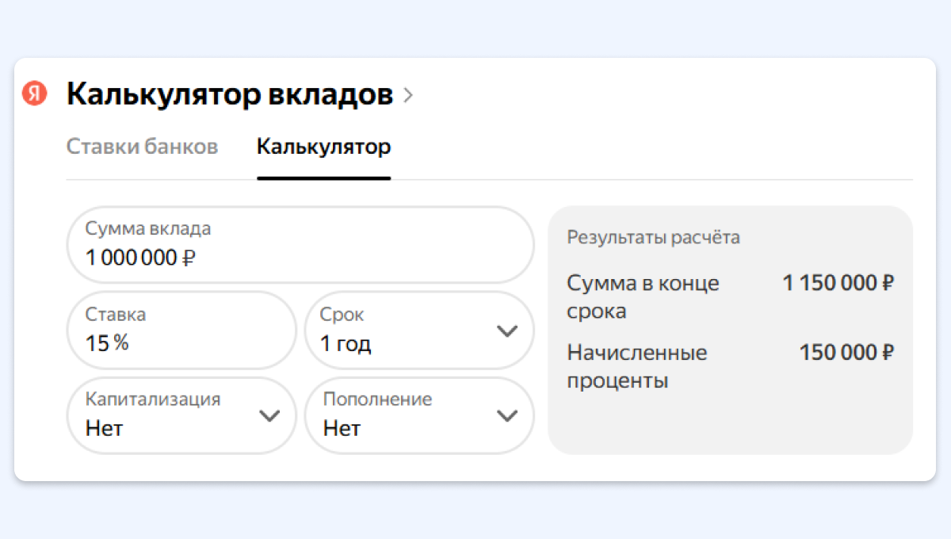Screen dimensions: 951x539
Task: Click the "Начисленные проценты" label
Action: pyautogui.click(x=636, y=366)
